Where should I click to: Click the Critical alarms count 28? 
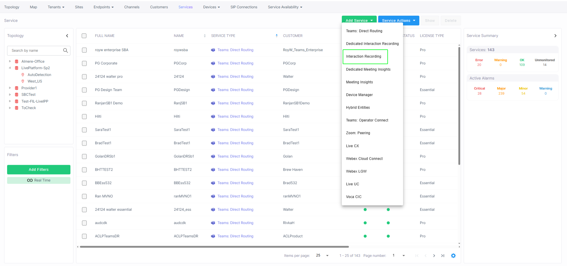(x=479, y=94)
